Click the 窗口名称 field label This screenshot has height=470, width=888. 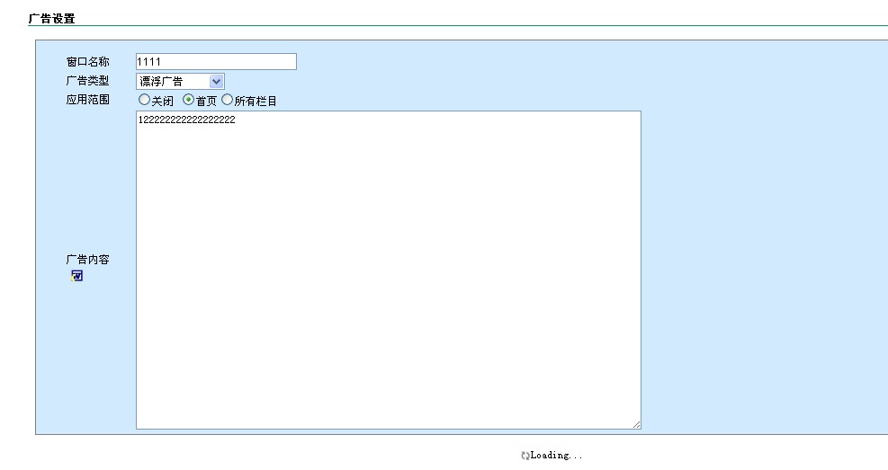tap(88, 62)
